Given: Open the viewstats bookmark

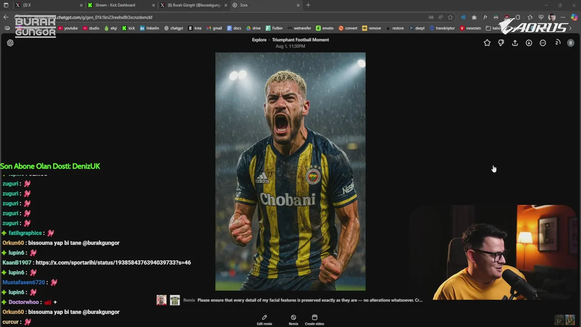Looking at the screenshot, I should [470, 28].
